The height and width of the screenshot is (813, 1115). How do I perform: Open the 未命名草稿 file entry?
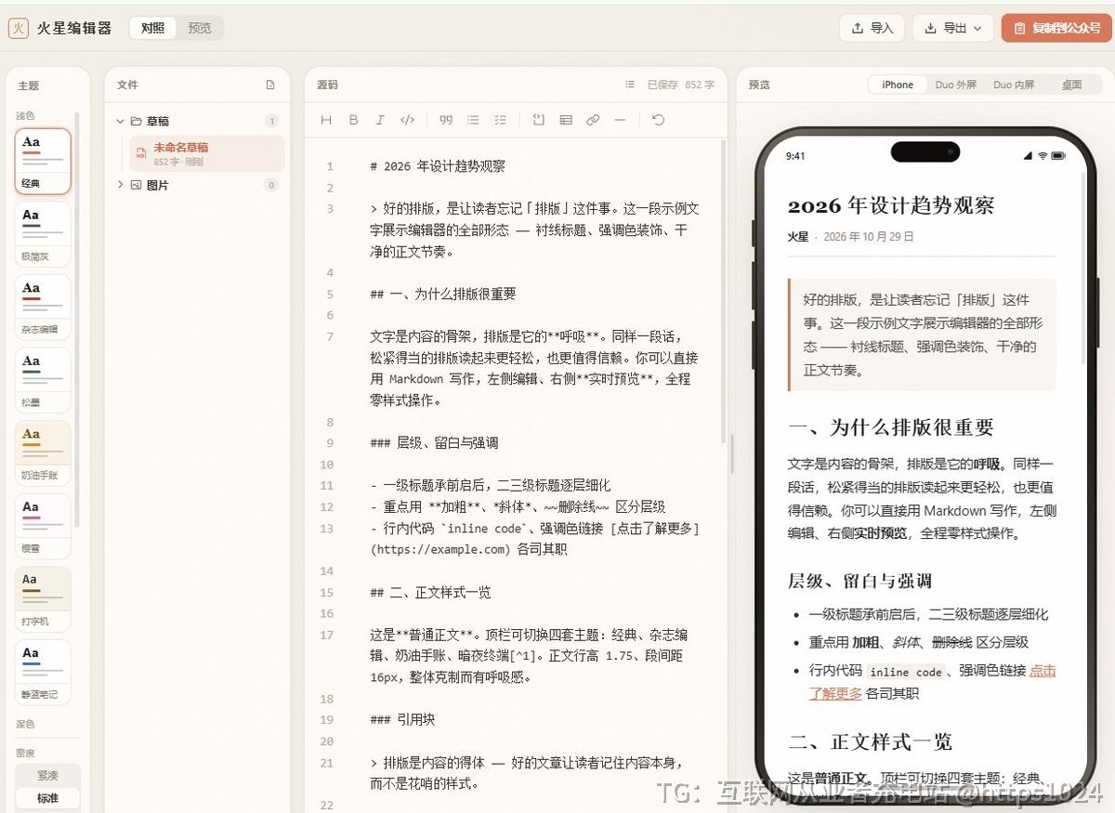206,153
